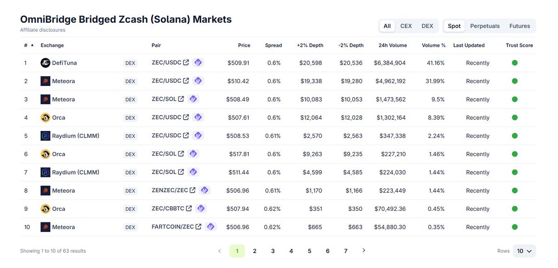Click Raydium (CLMM) logo in row 5
Viewport: 558px width, 268px height.
point(45,136)
